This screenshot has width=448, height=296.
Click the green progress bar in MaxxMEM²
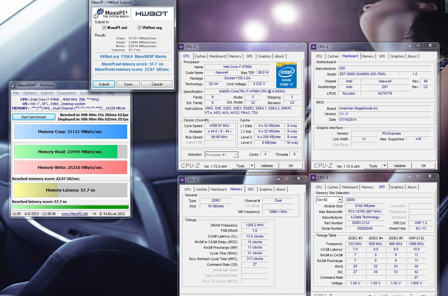[x=70, y=207]
